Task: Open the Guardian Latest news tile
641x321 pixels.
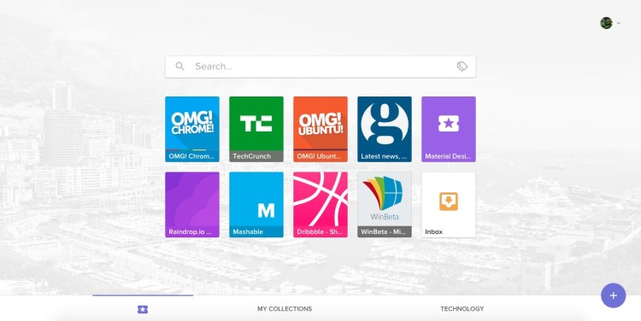Action: [385, 129]
